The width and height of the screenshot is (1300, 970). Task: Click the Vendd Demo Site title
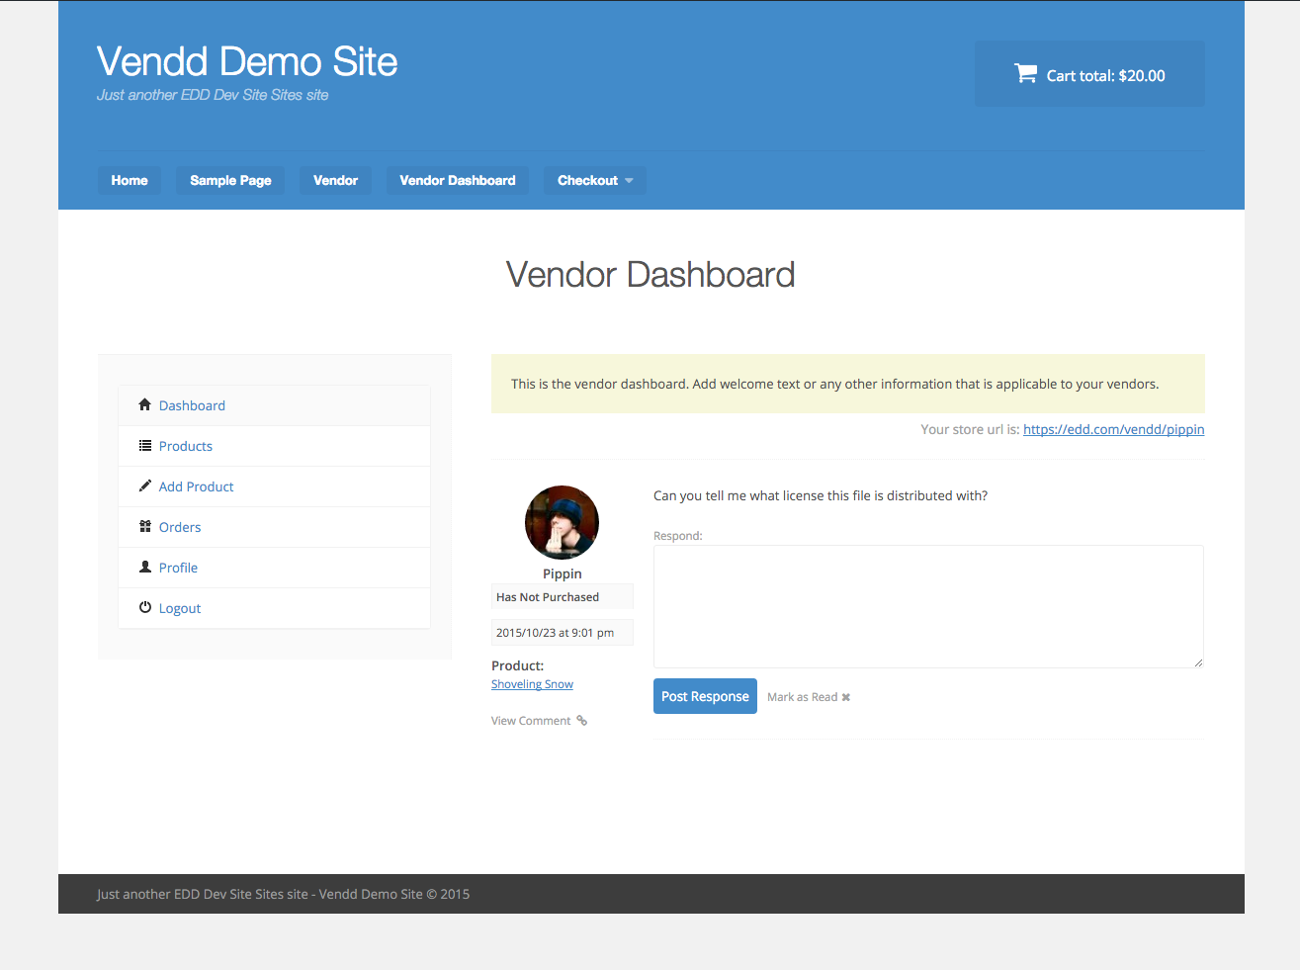(x=247, y=61)
